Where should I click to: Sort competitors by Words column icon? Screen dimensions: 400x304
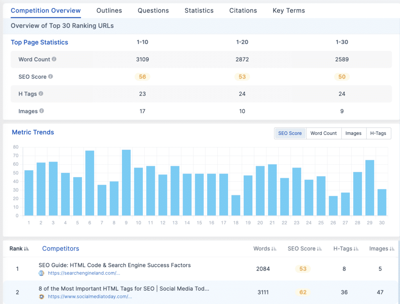274,249
